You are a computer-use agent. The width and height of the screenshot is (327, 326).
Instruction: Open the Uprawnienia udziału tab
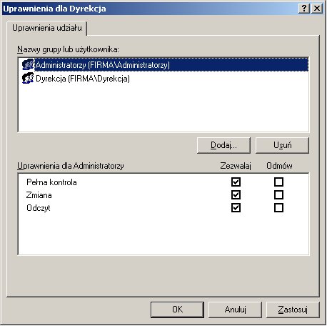point(47,28)
